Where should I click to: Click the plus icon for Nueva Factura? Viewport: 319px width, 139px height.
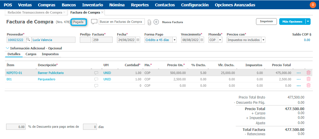pos(156,22)
